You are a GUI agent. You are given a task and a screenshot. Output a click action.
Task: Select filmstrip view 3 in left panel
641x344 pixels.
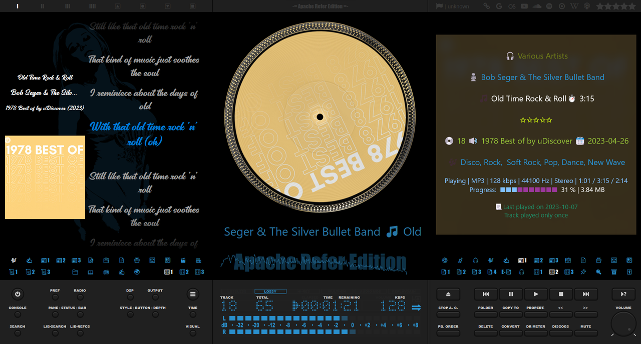click(x=199, y=272)
